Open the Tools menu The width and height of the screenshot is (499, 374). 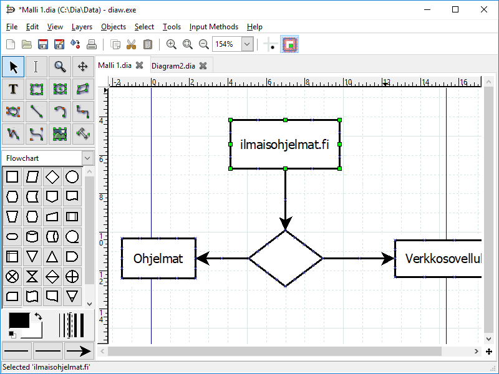tap(172, 27)
